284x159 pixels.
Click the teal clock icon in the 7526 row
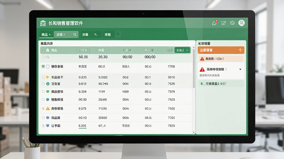(48, 84)
